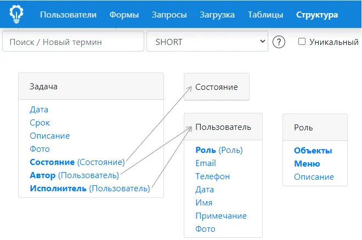Open the Формы menu item

click(124, 15)
